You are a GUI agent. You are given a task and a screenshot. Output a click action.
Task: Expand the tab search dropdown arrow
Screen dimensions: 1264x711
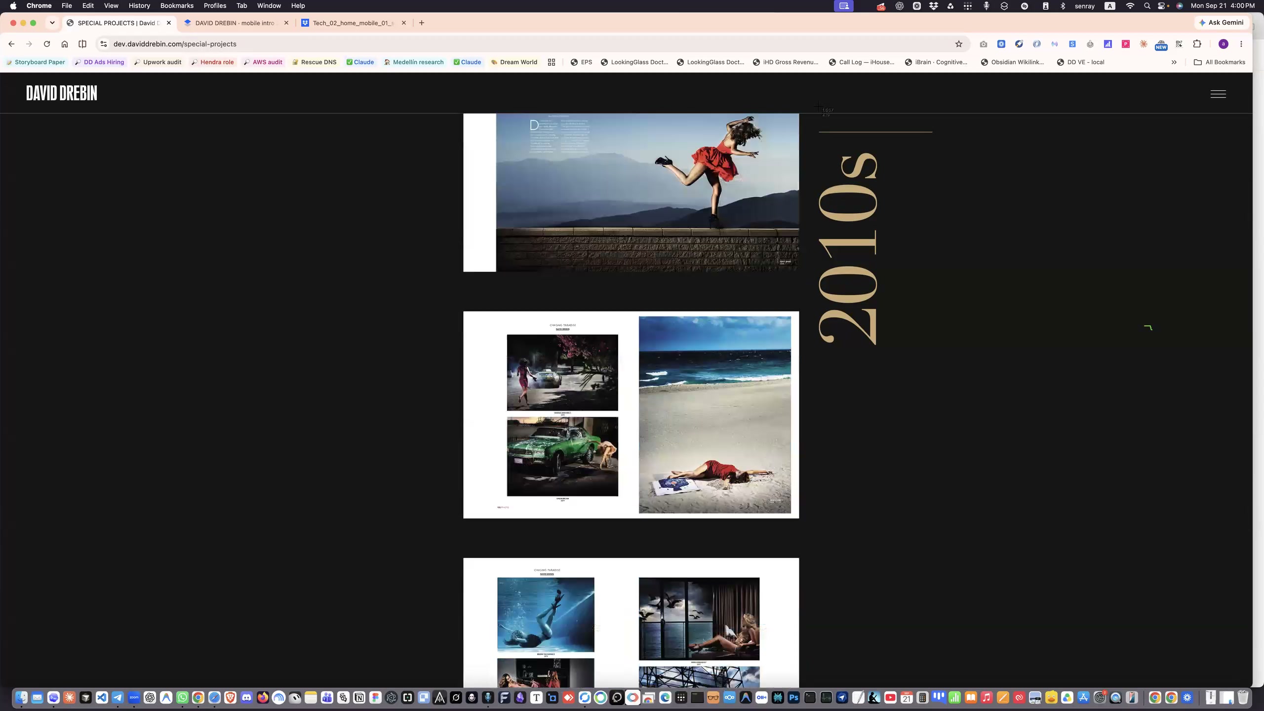(52, 23)
